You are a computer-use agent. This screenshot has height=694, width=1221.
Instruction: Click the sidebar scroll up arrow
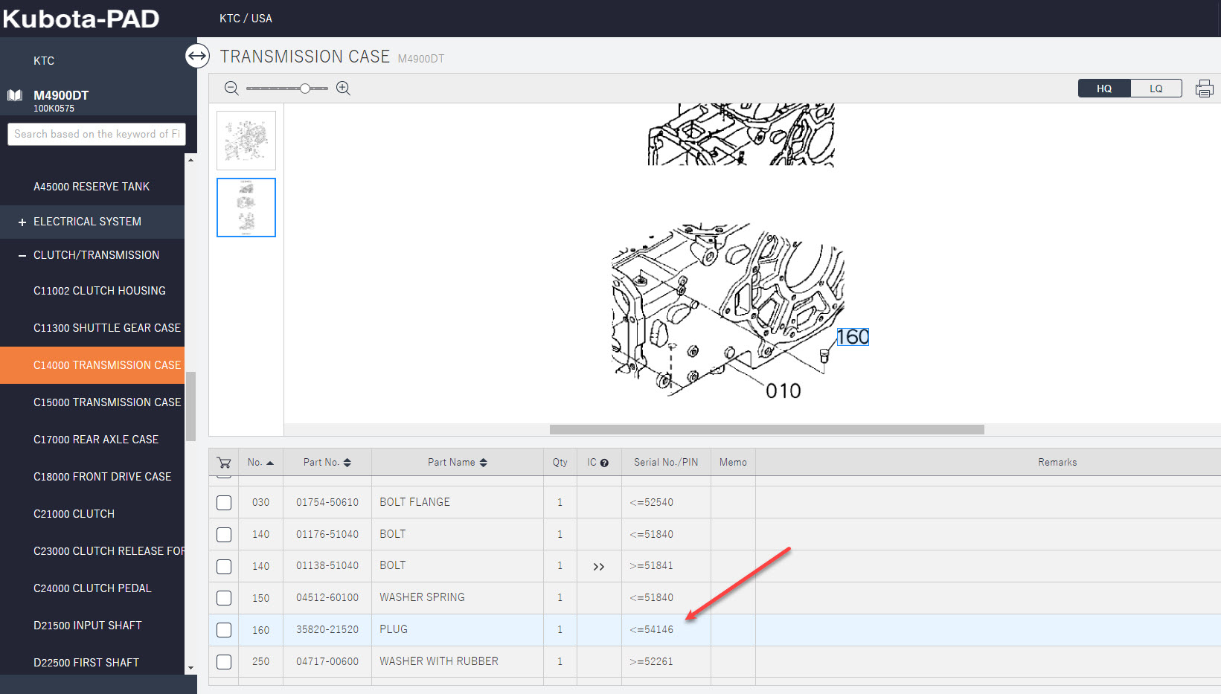tap(190, 160)
